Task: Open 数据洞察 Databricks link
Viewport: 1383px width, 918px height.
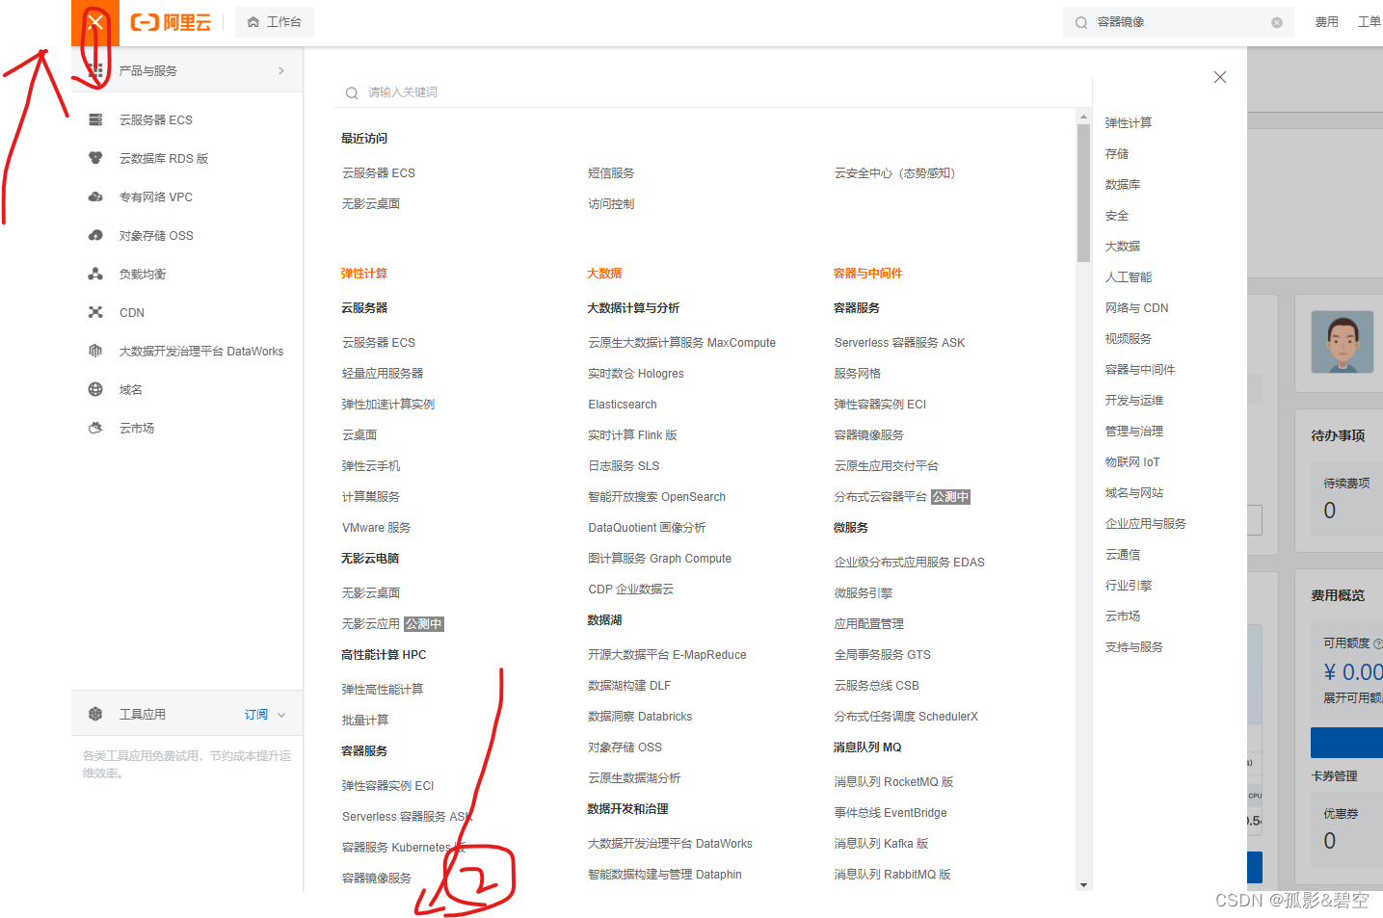Action: 640,717
